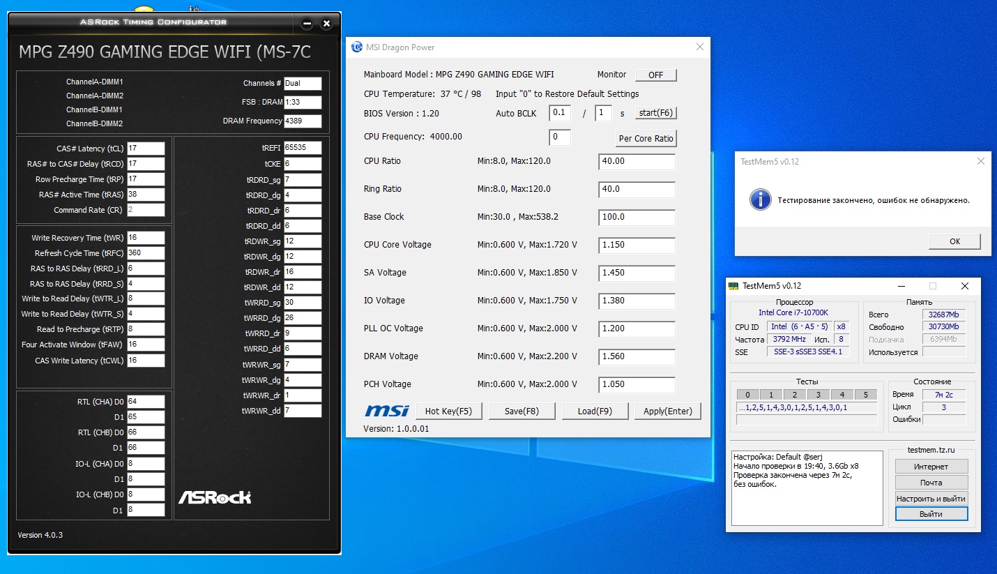
Task: Click the CAS Write Latency (tCWL) field
Action: click(146, 361)
